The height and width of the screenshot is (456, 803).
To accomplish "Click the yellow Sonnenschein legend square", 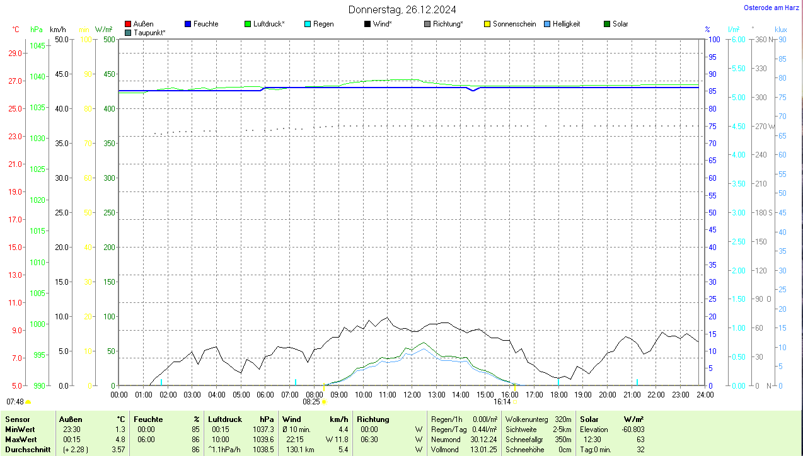I will tap(487, 24).
